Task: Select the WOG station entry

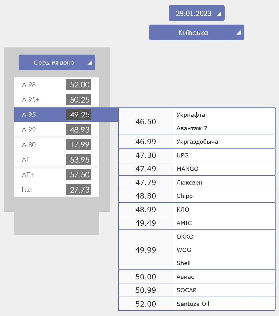Action: [x=184, y=250]
